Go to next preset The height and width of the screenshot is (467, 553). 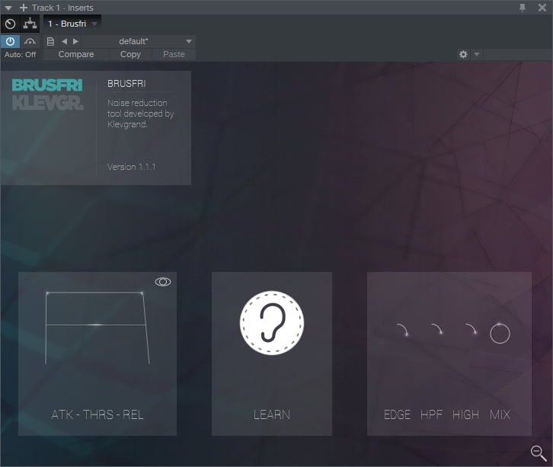coord(75,42)
